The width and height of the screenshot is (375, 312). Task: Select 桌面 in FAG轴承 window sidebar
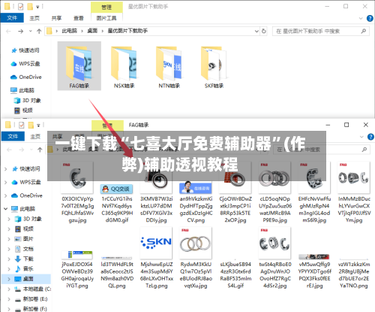click(26, 279)
